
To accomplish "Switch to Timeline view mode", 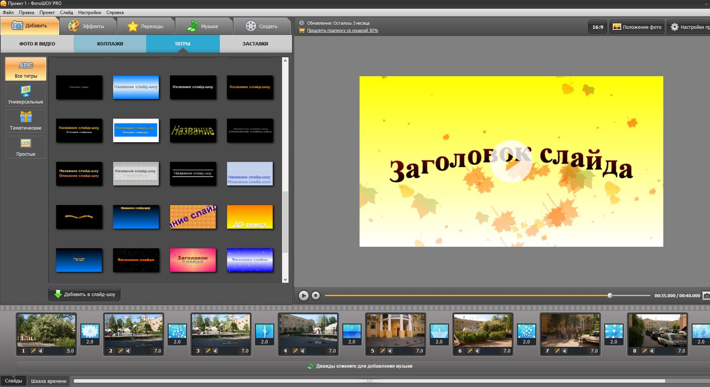I will [49, 381].
